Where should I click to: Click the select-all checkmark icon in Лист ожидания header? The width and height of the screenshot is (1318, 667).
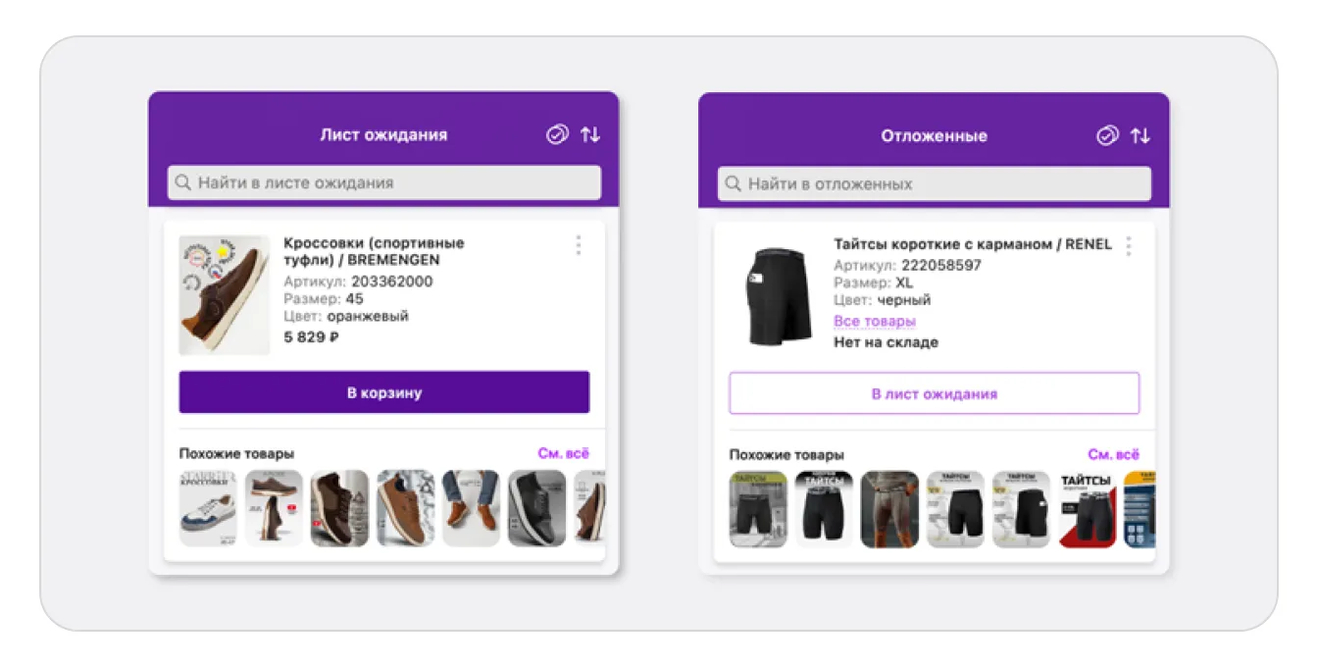557,134
